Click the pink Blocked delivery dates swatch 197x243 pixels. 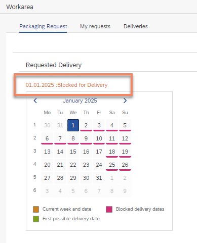pyautogui.click(x=109, y=209)
